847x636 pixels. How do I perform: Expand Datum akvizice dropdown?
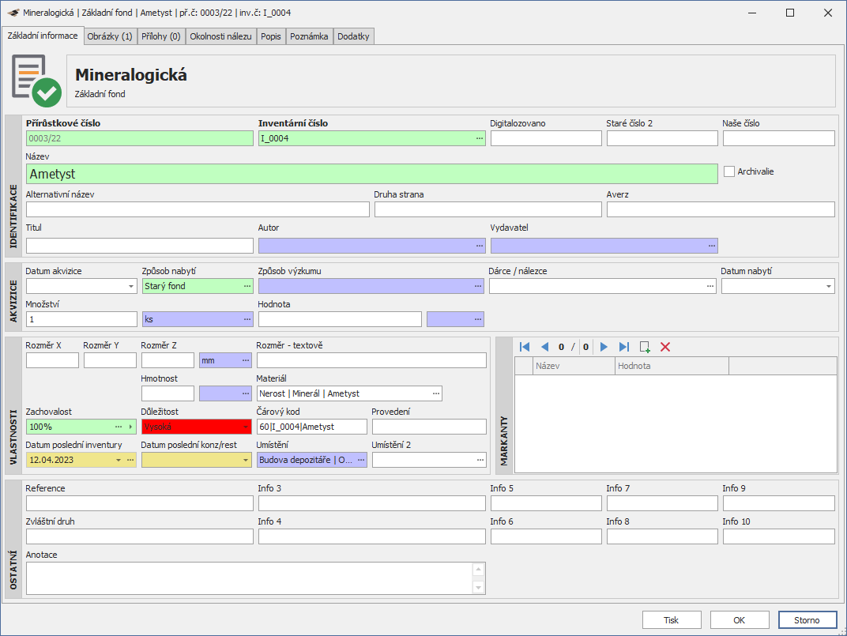[x=130, y=286]
